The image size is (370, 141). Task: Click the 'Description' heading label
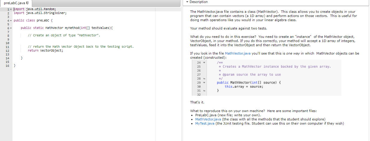click(x=199, y=2)
